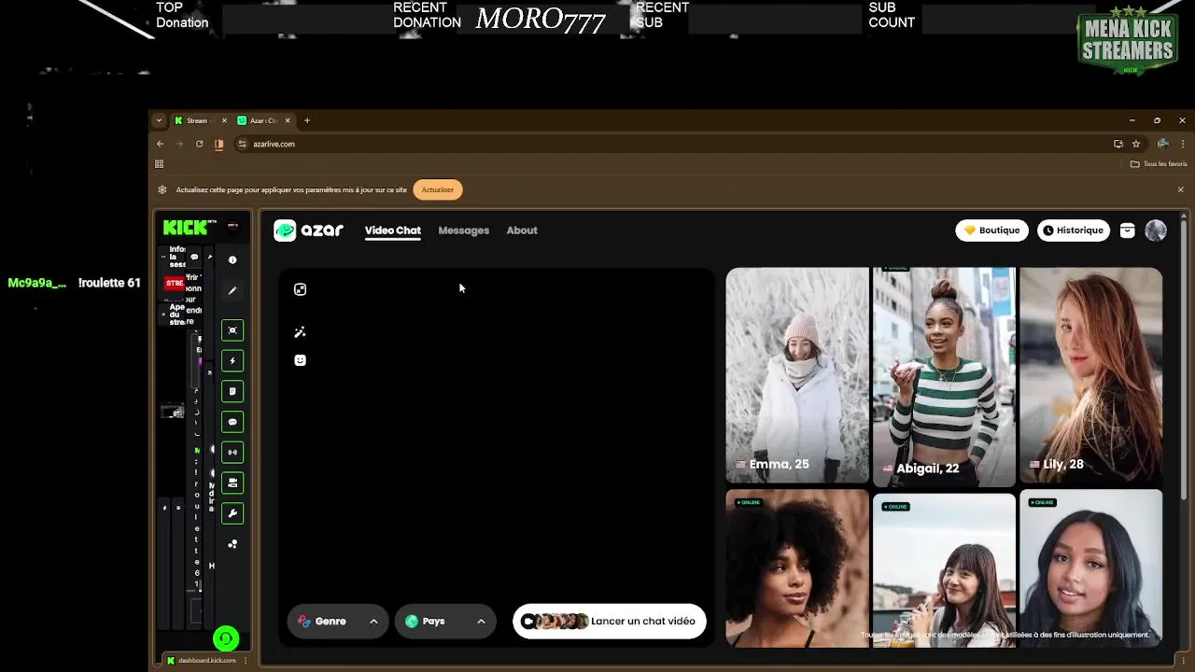
Task: Open the info icon in Kick sidebar
Action: (x=232, y=259)
